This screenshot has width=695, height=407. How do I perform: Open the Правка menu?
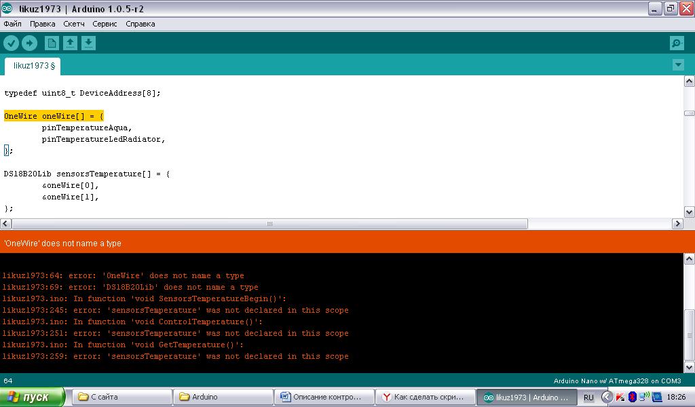pos(42,24)
